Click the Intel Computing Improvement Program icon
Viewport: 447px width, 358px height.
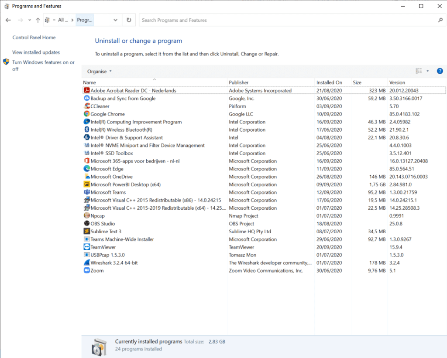[x=87, y=122]
